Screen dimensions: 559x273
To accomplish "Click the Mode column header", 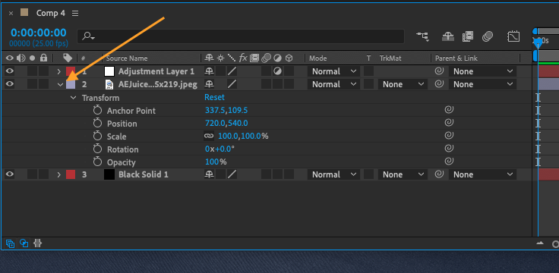I will [317, 58].
